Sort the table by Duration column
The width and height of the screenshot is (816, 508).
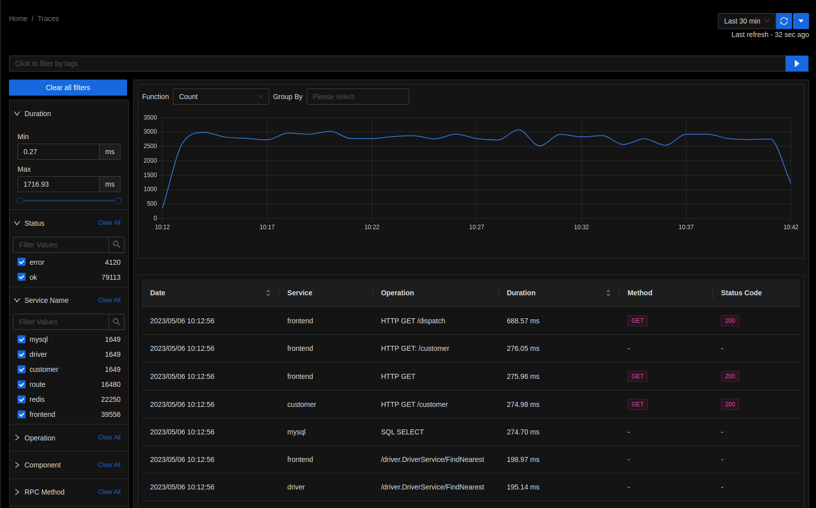coord(608,293)
